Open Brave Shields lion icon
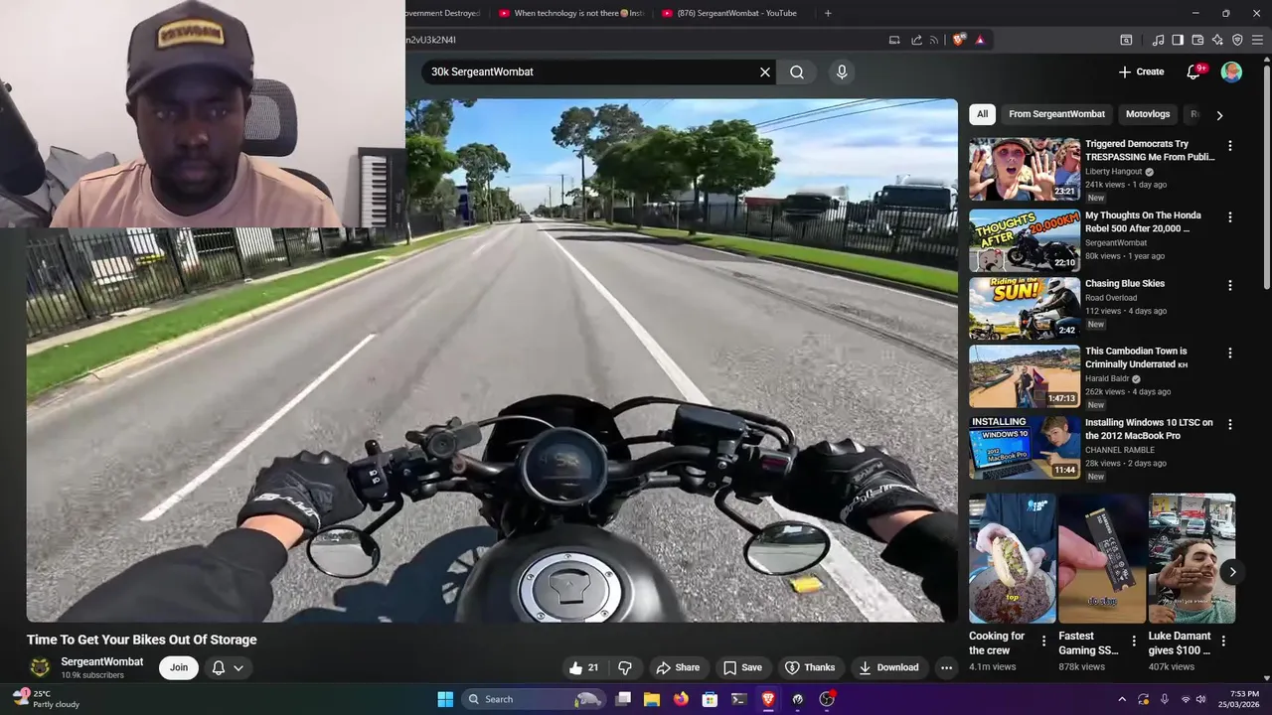This screenshot has width=1272, height=715. 958,40
